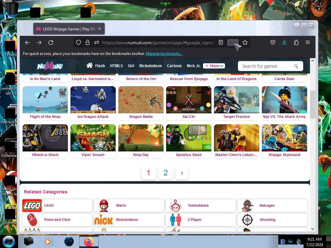Image resolution: width=331 pixels, height=248 pixels.
Task: Select the LEGO Ninjago Games browser tab
Action: 69,29
